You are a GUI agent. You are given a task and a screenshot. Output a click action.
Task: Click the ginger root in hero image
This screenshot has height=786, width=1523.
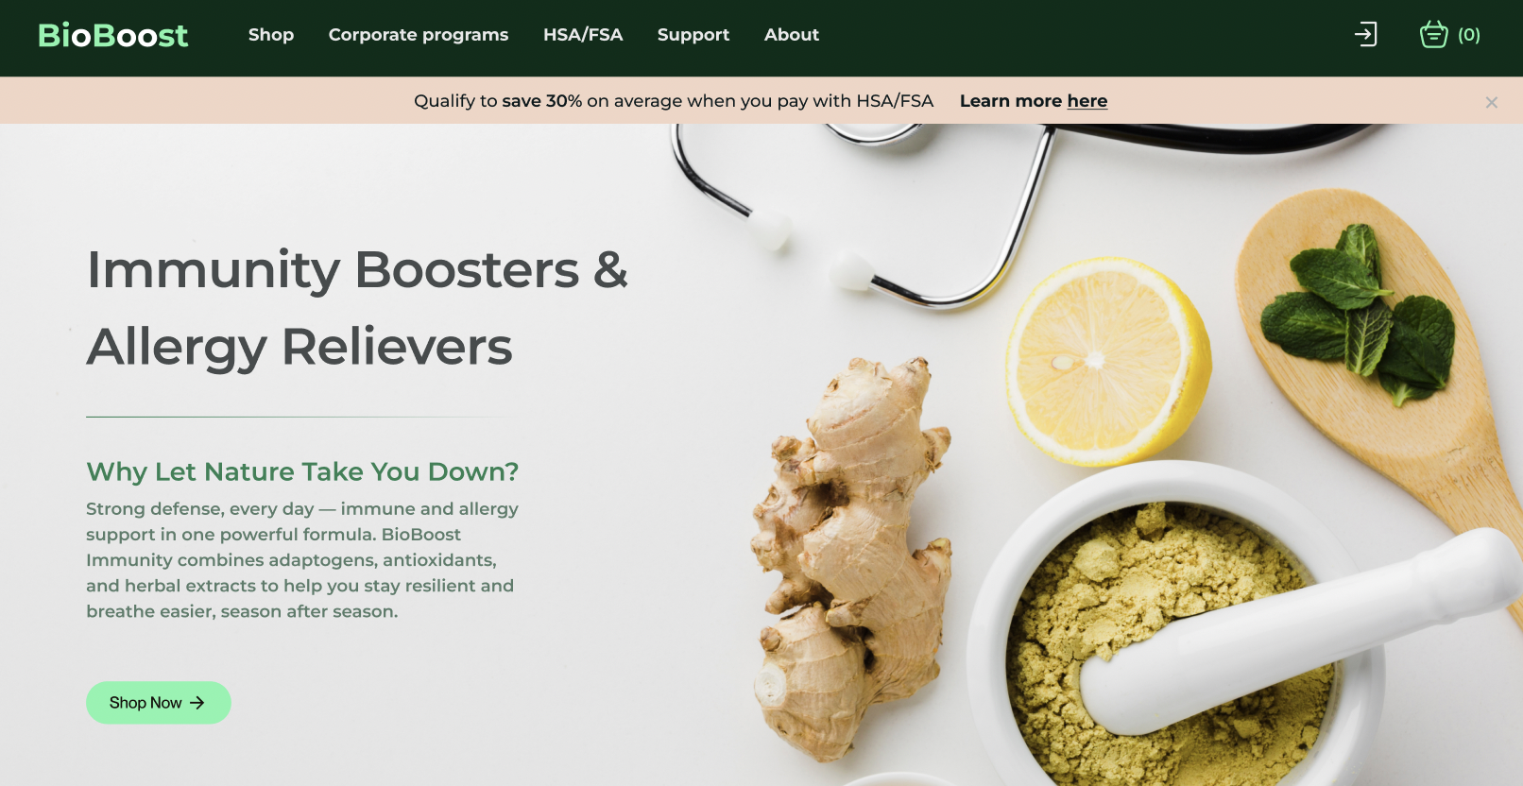pyautogui.click(x=848, y=559)
